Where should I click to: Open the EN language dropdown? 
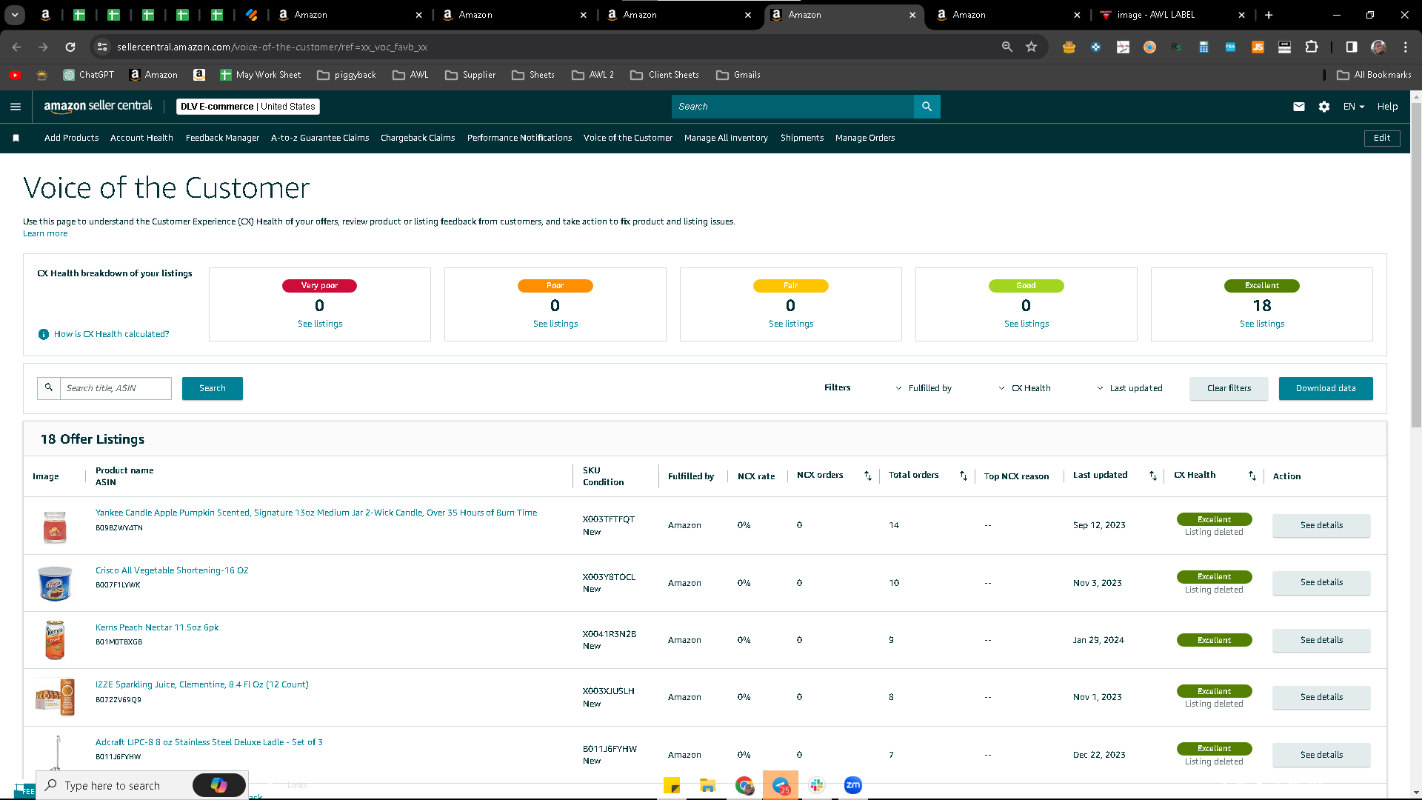tap(1354, 107)
